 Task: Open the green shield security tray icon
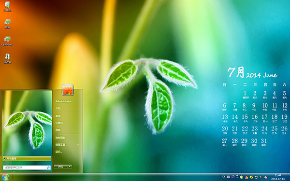pos(242,177)
